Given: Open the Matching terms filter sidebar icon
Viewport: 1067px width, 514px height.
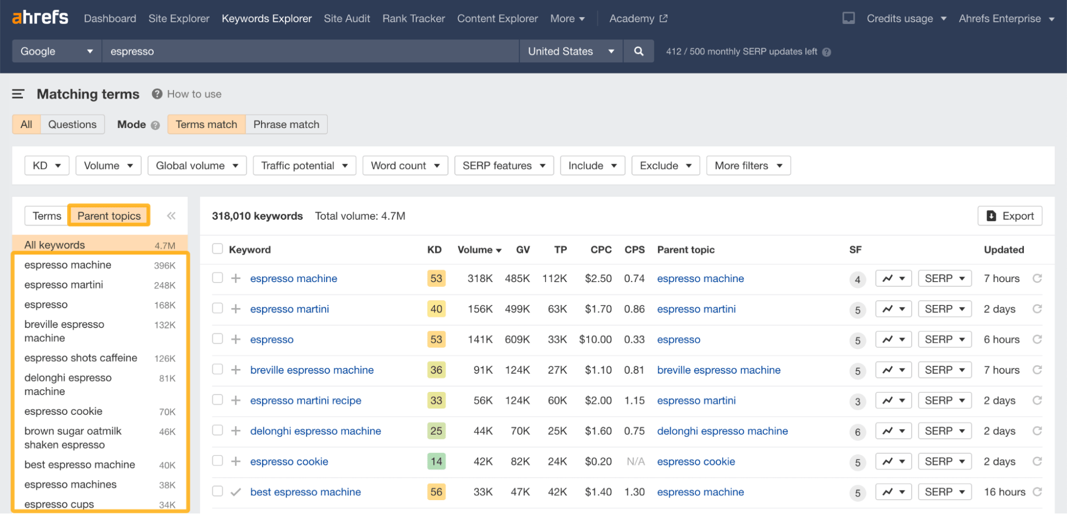Looking at the screenshot, I should (18, 94).
